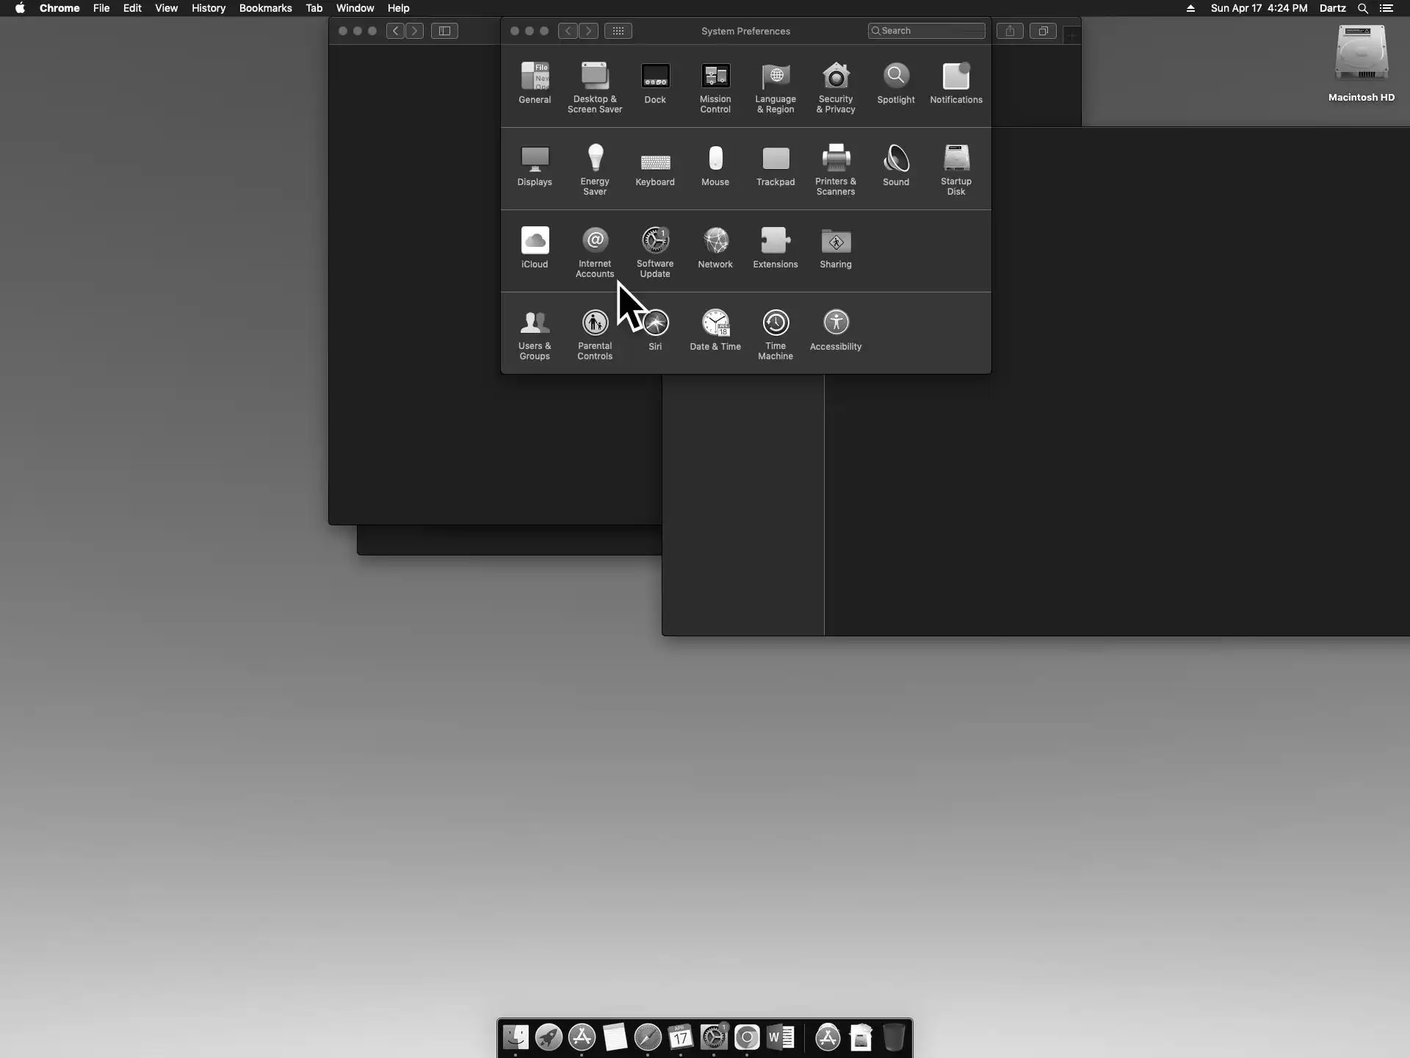
Task: Open the History menu
Action: [208, 8]
